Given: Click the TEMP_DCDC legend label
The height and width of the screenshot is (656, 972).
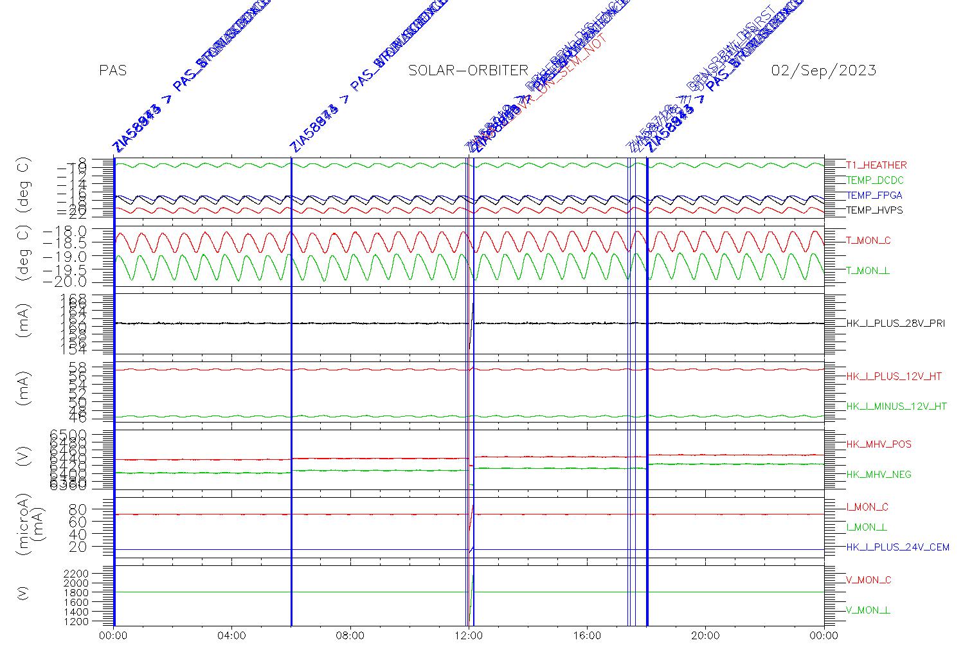Looking at the screenshot, I should pyautogui.click(x=874, y=181).
